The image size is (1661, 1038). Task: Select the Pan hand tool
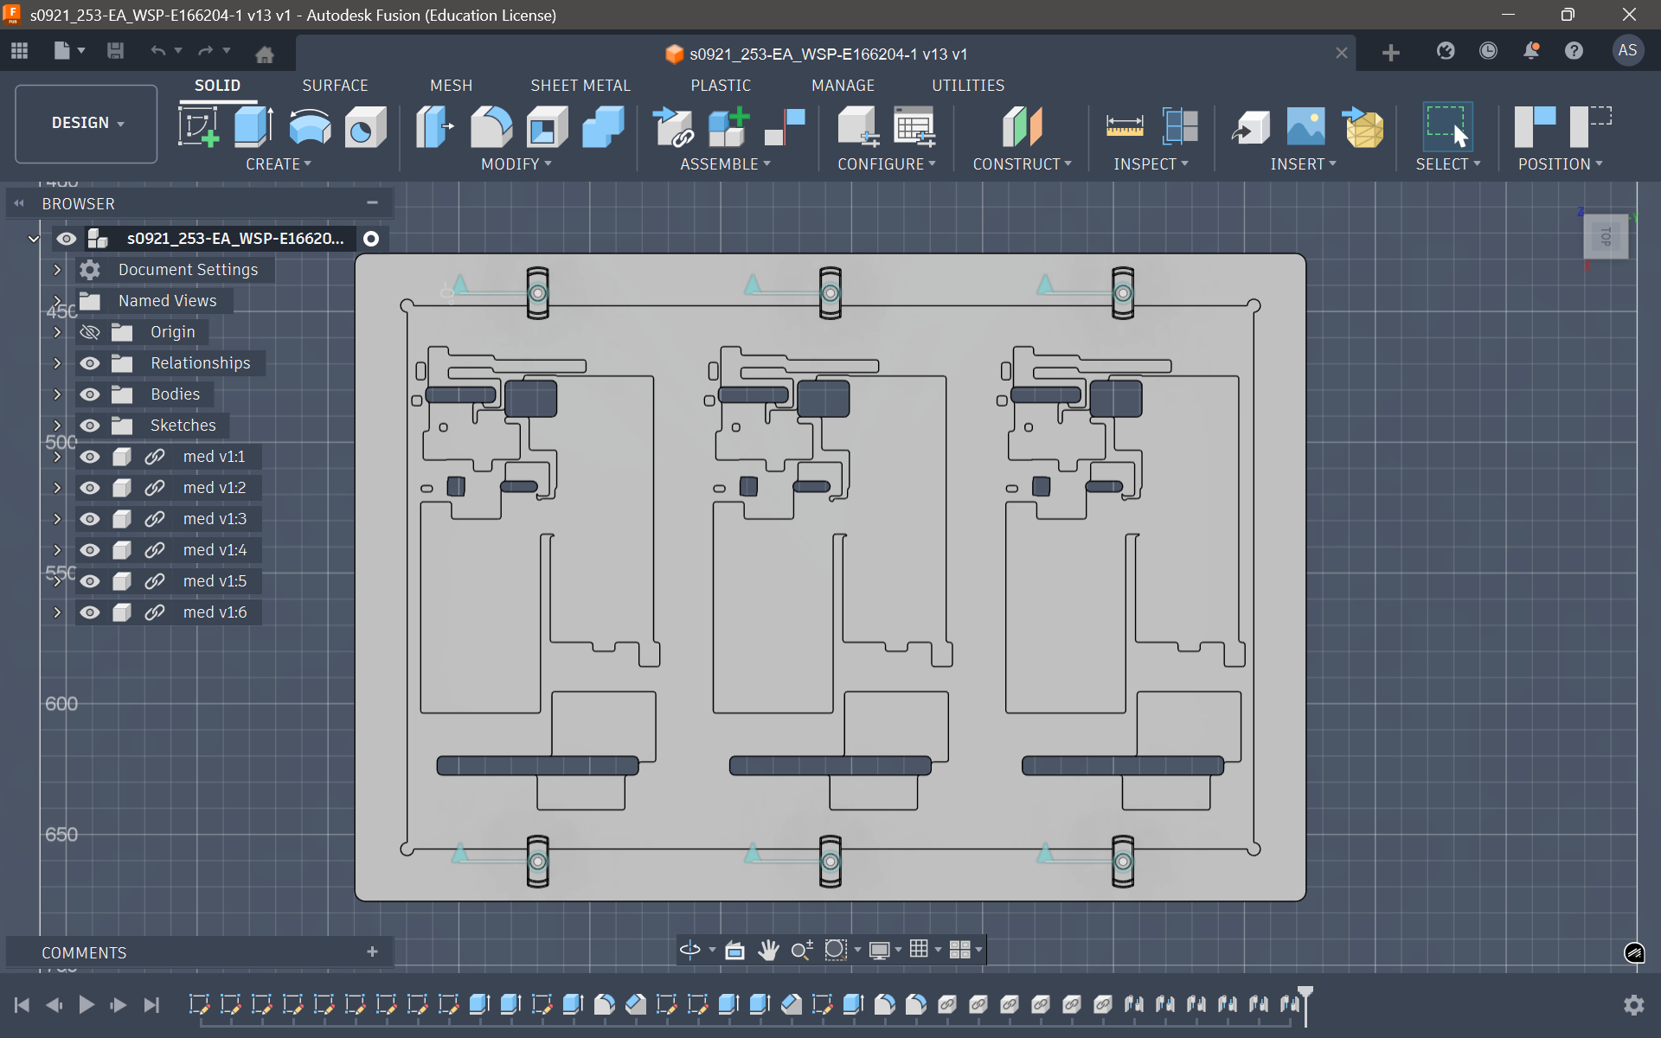coord(767,950)
